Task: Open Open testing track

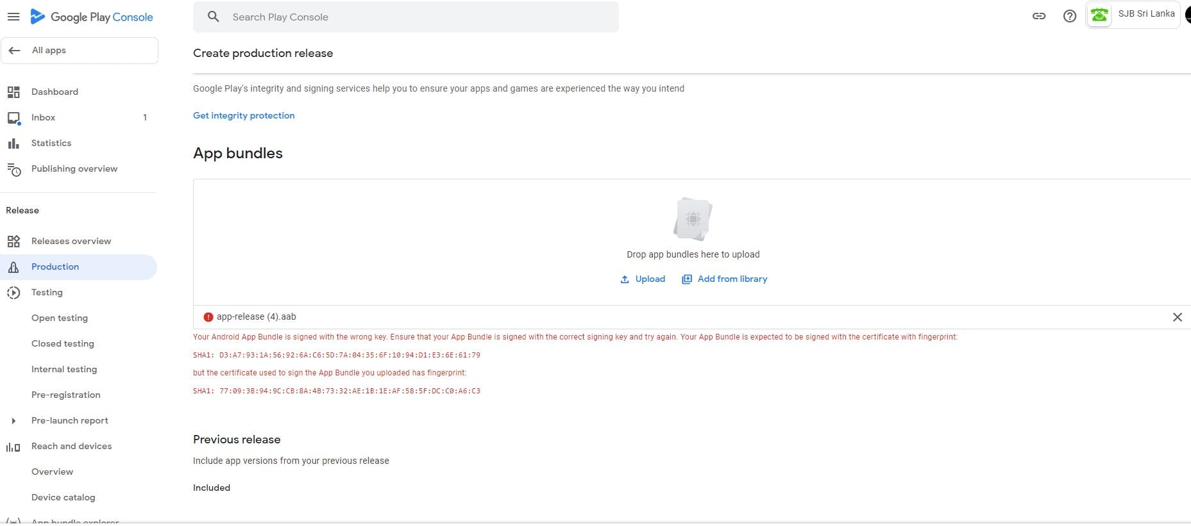Action: tap(60, 318)
